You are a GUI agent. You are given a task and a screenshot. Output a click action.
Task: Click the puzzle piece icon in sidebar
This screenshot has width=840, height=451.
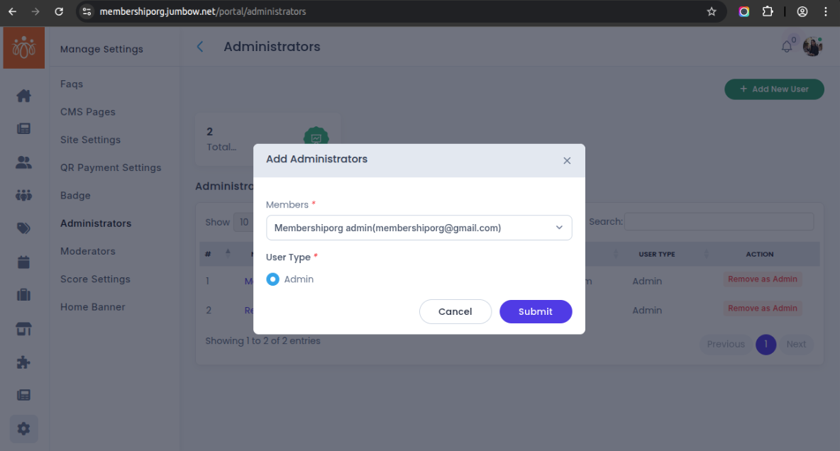click(23, 362)
